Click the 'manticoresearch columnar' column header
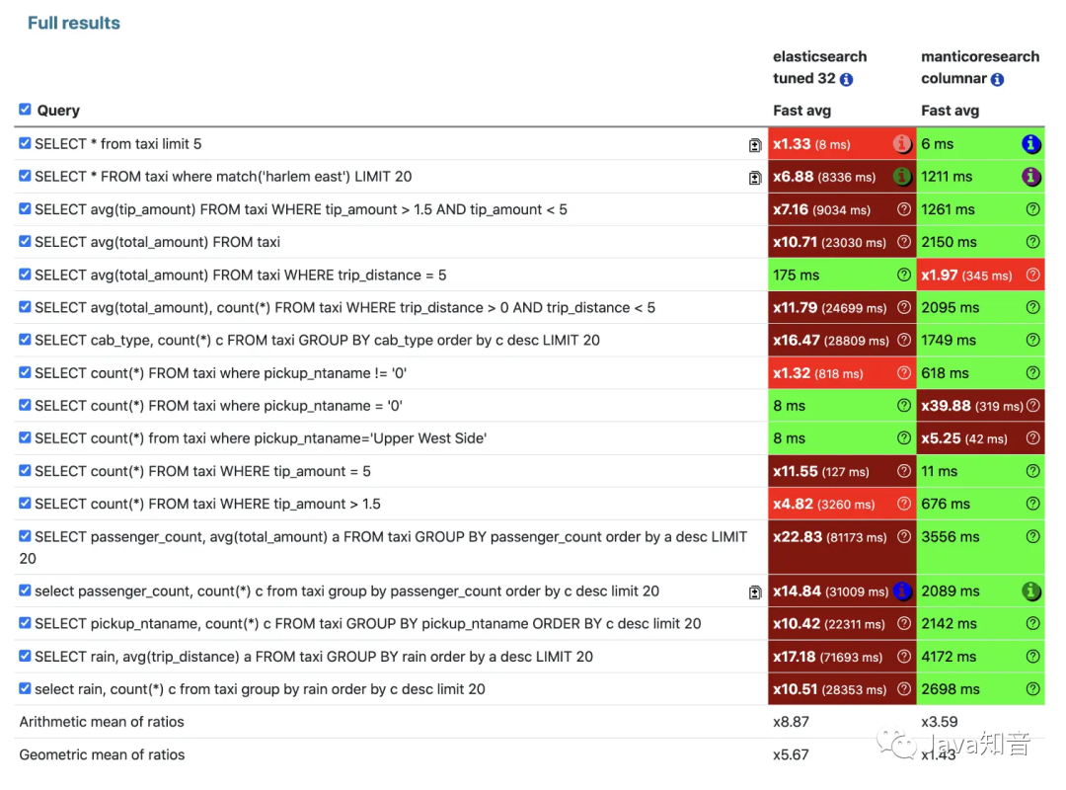Screen dimensions: 1066x790 click(980, 67)
